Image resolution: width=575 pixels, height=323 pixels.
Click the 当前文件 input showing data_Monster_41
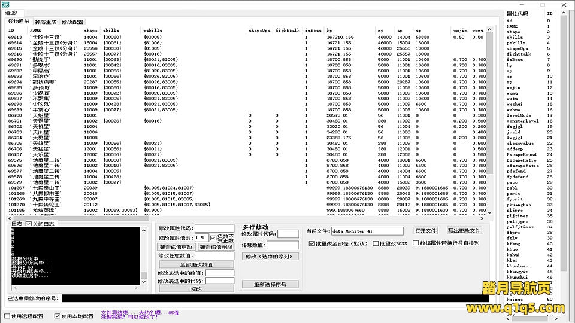[367, 231]
